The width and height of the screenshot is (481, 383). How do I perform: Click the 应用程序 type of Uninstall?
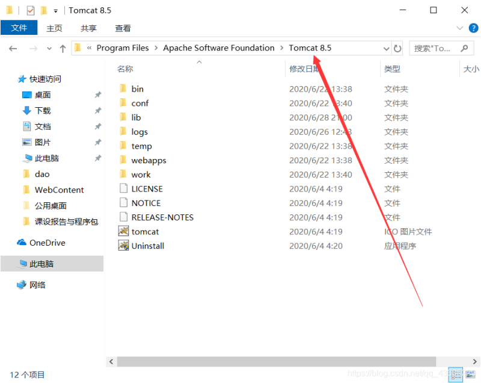tap(400, 246)
